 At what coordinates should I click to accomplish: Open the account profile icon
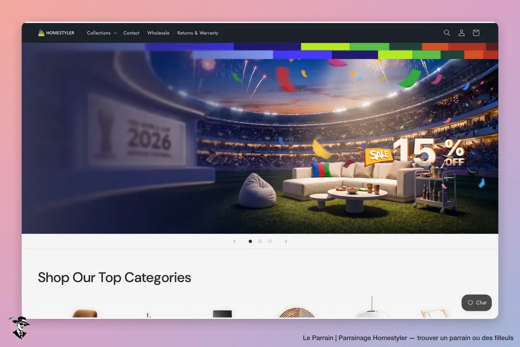(461, 33)
